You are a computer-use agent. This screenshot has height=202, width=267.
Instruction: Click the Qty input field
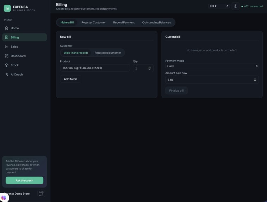pos(143,68)
